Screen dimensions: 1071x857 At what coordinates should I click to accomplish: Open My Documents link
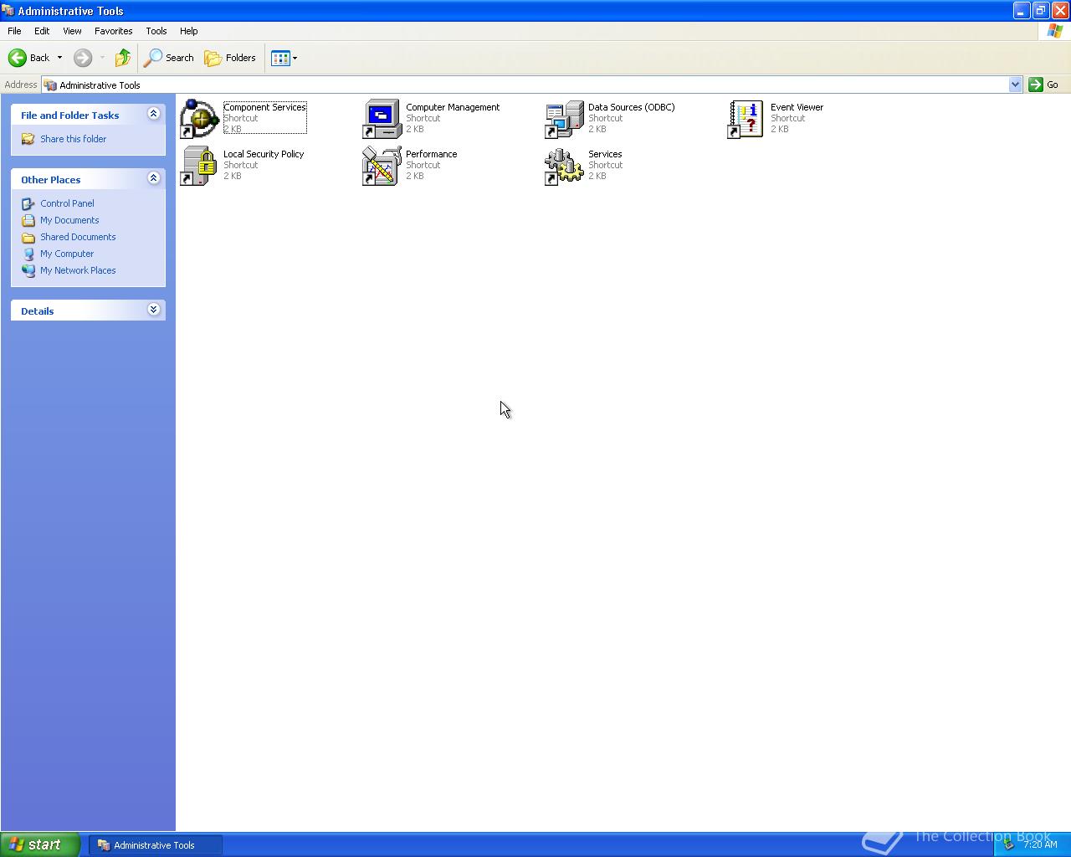(69, 220)
